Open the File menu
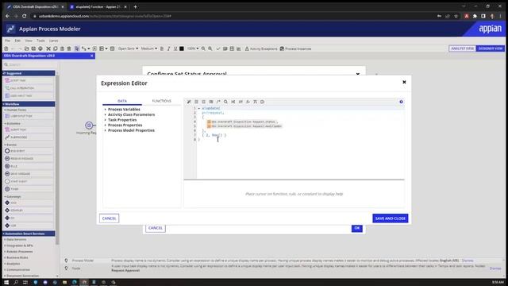This screenshot has width=508, height=286. 7,41
